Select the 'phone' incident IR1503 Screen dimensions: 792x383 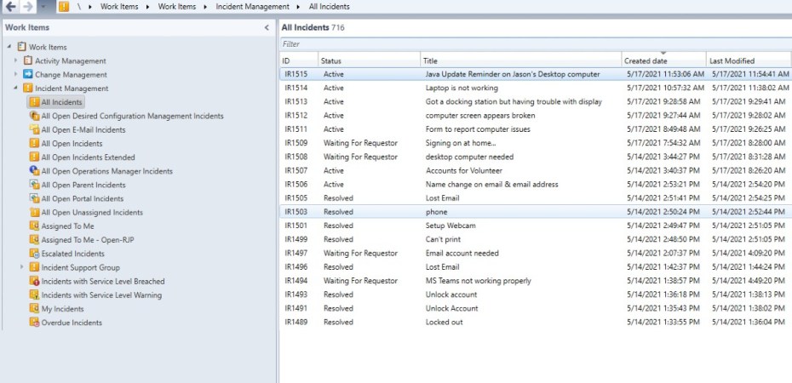coord(536,212)
